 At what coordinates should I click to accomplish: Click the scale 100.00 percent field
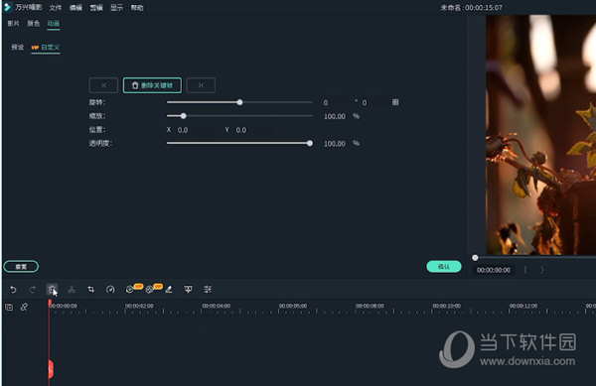click(x=335, y=116)
